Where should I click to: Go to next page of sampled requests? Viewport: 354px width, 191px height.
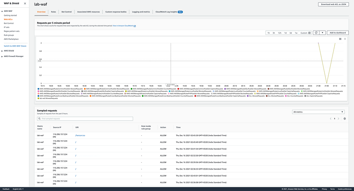(x=338, y=118)
